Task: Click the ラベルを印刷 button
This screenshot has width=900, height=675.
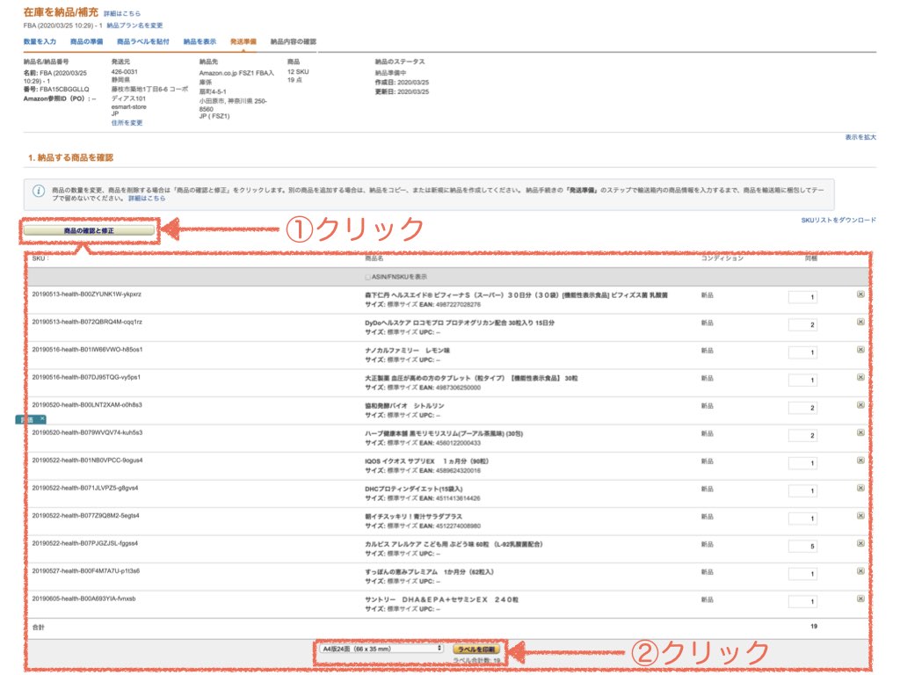Action: (x=476, y=650)
